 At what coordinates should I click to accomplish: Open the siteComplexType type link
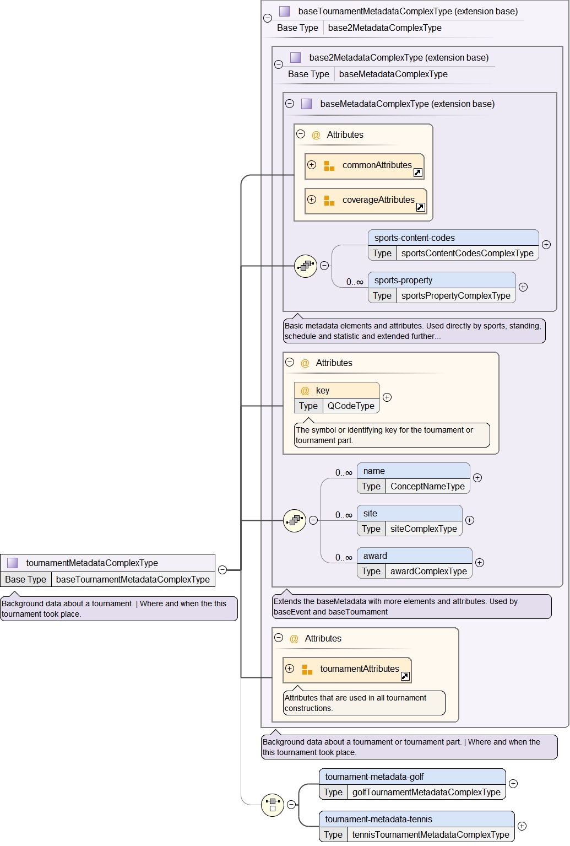pos(423,529)
